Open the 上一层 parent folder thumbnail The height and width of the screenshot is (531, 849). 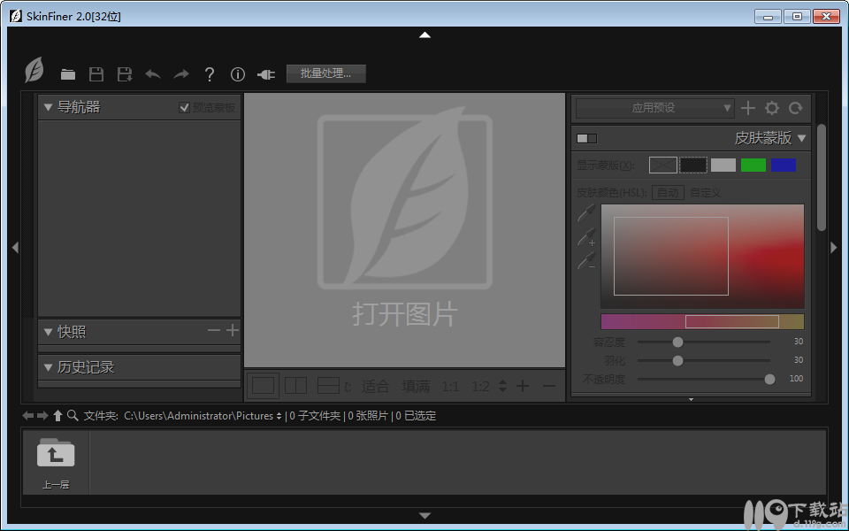pyautogui.click(x=56, y=463)
